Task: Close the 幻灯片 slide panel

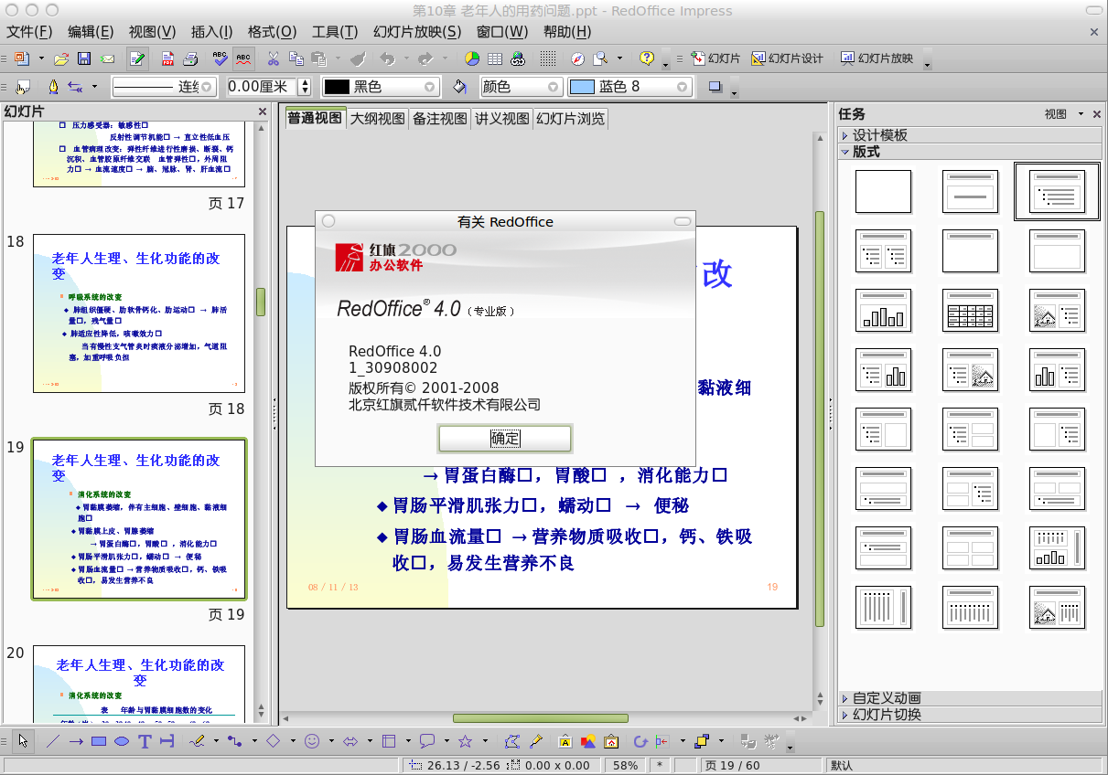Action: [263, 112]
